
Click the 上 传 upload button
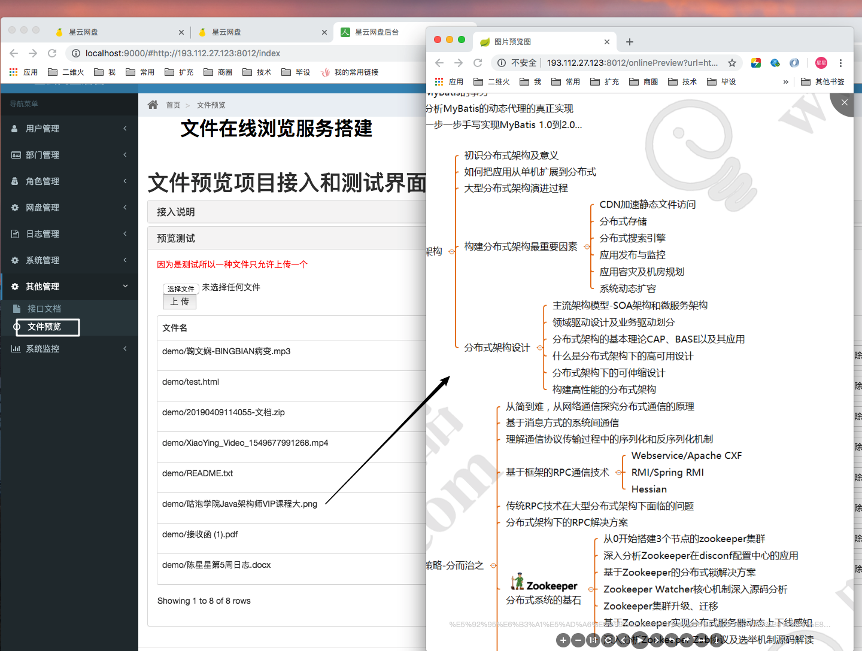tap(180, 302)
